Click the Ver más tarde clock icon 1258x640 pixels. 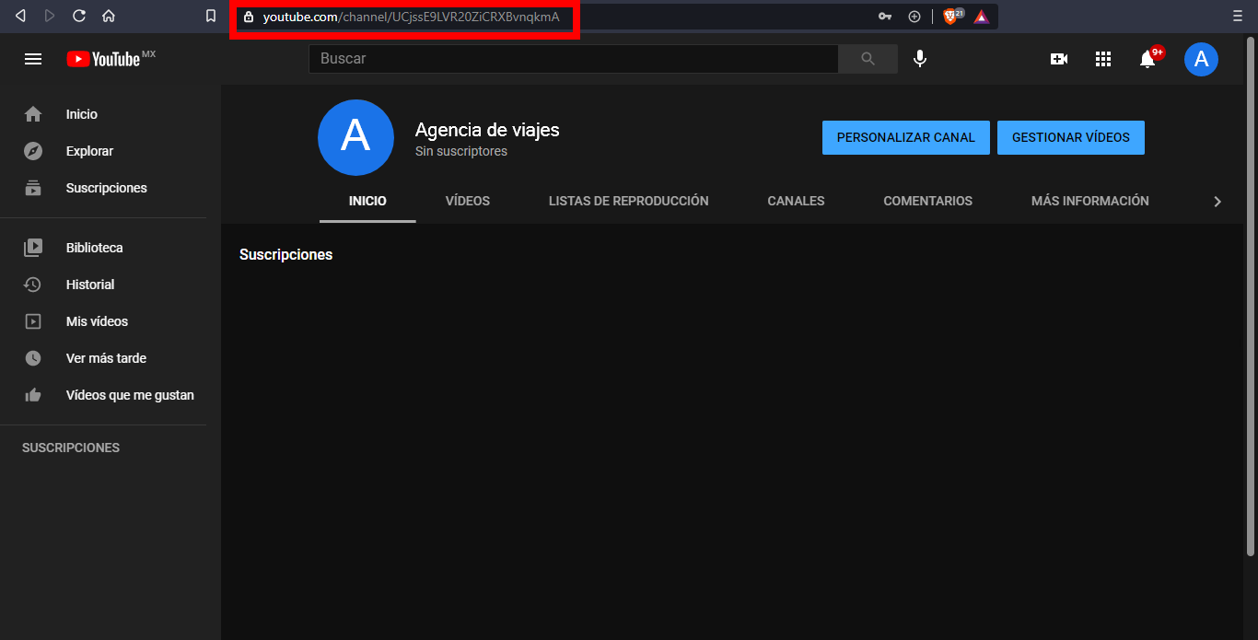click(x=33, y=358)
